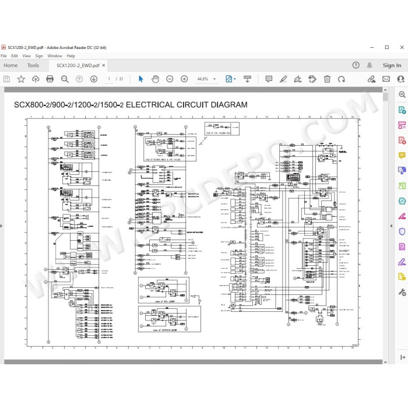Click the current page number field

pyautogui.click(x=109, y=79)
